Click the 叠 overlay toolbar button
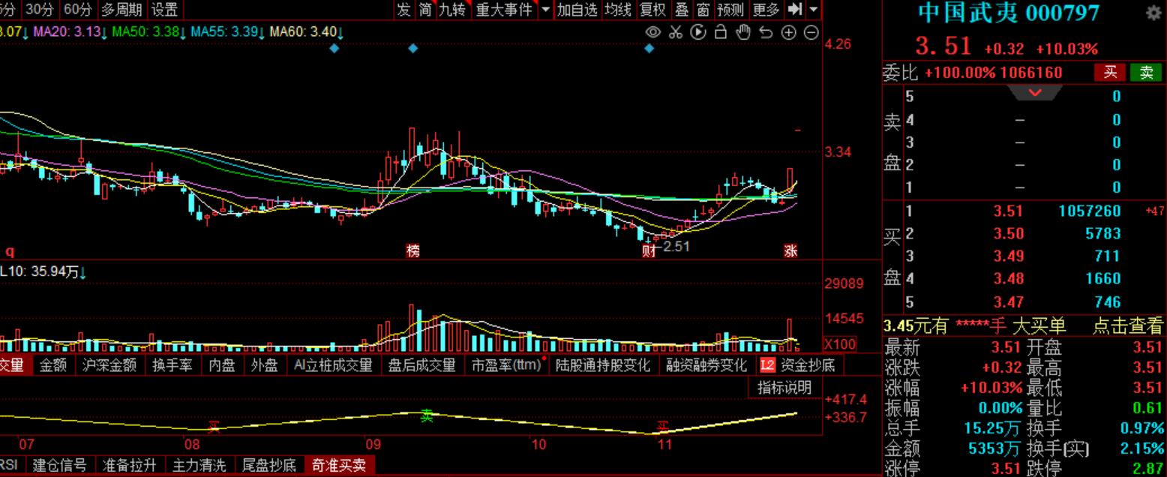 tap(682, 10)
